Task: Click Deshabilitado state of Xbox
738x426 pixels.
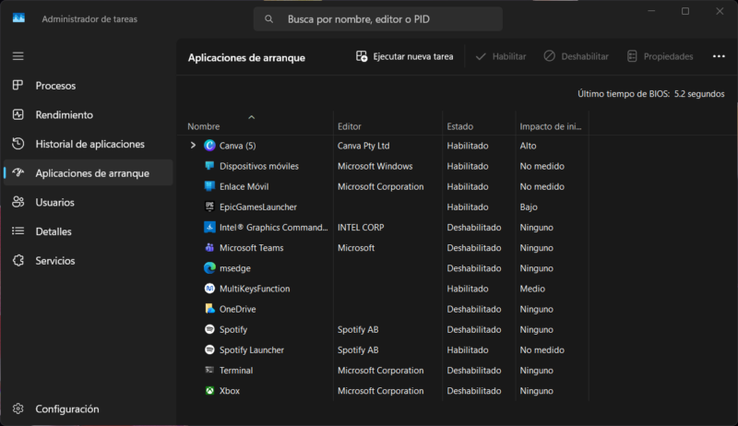Action: (474, 391)
